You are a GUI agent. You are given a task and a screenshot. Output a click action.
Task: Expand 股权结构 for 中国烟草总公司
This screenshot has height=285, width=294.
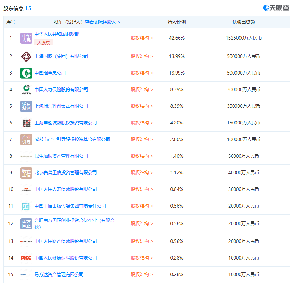point(142,73)
